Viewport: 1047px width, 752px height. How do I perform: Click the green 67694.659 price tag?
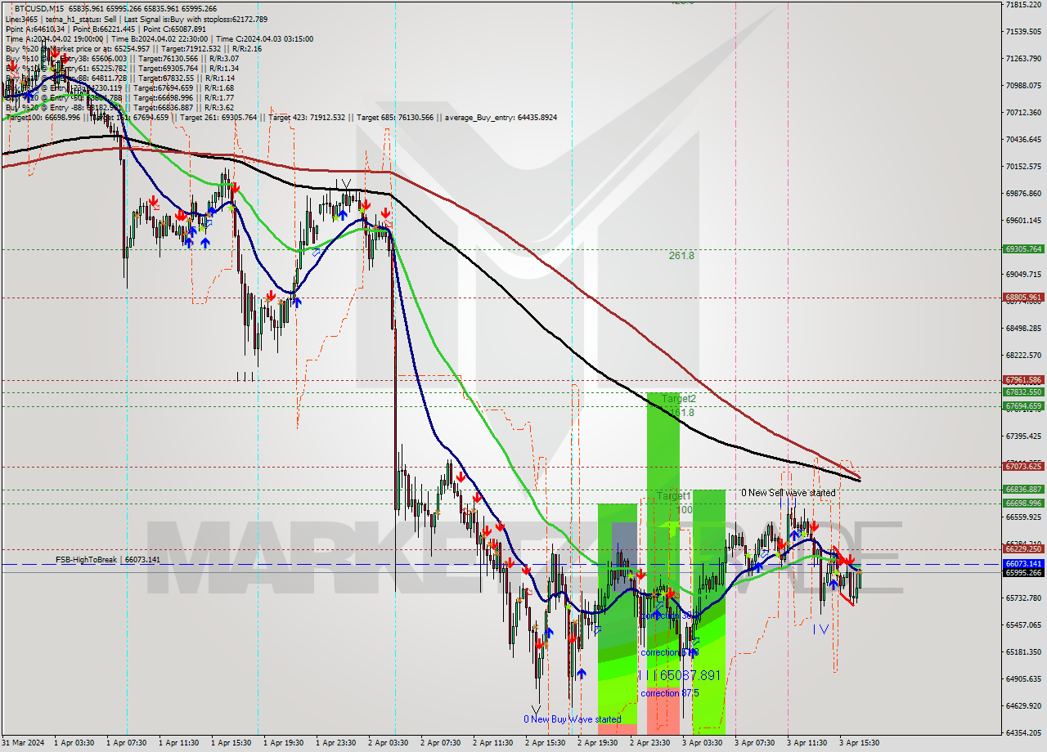pyautogui.click(x=1022, y=405)
